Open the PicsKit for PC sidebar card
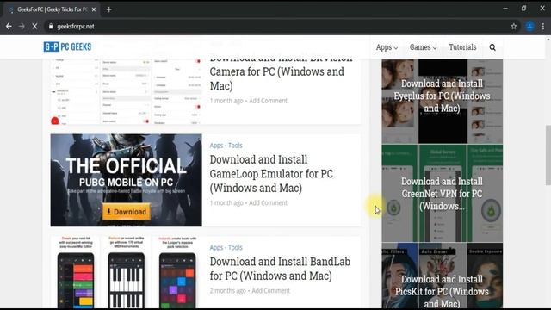Viewport: 551px width, 310px height. click(x=442, y=276)
